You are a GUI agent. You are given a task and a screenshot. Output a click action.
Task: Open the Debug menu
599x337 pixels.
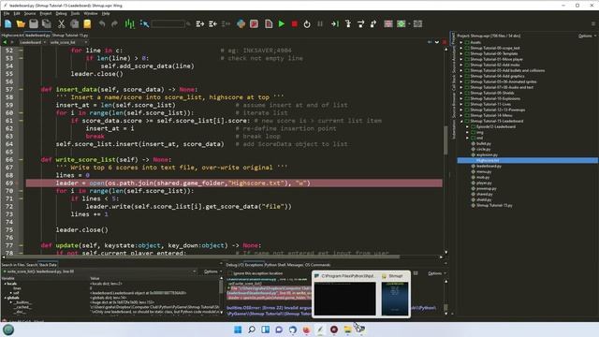tap(61, 13)
